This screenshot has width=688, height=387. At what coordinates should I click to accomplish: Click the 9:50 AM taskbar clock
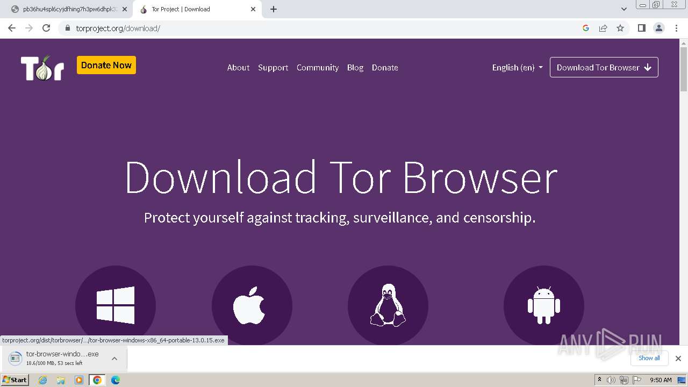point(661,380)
